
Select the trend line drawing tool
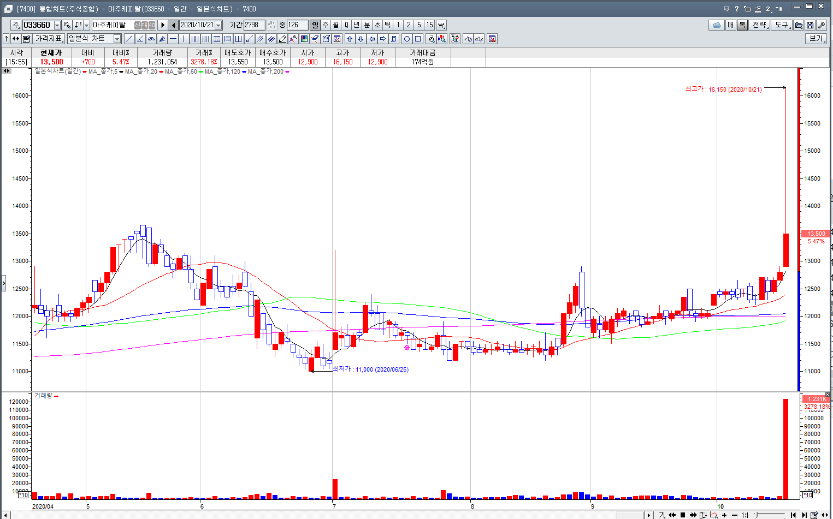pyautogui.click(x=129, y=39)
